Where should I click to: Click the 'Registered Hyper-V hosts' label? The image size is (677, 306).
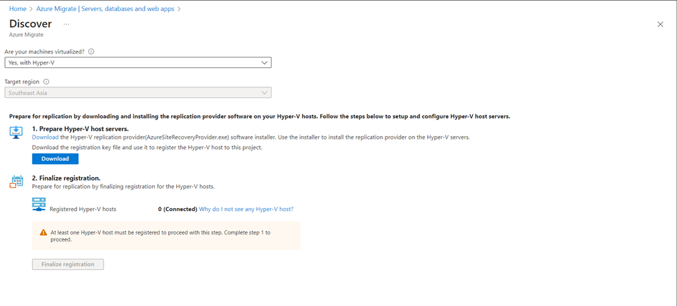tap(83, 210)
